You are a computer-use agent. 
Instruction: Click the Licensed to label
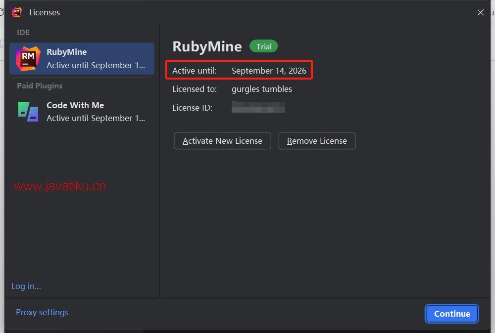tap(195, 89)
